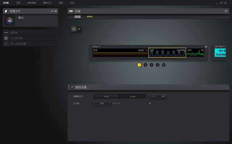
Task: Choose the Widget type option
Action: tap(133, 96)
